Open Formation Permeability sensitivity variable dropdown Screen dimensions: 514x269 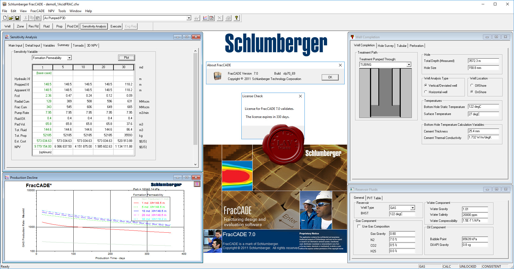click(69, 58)
